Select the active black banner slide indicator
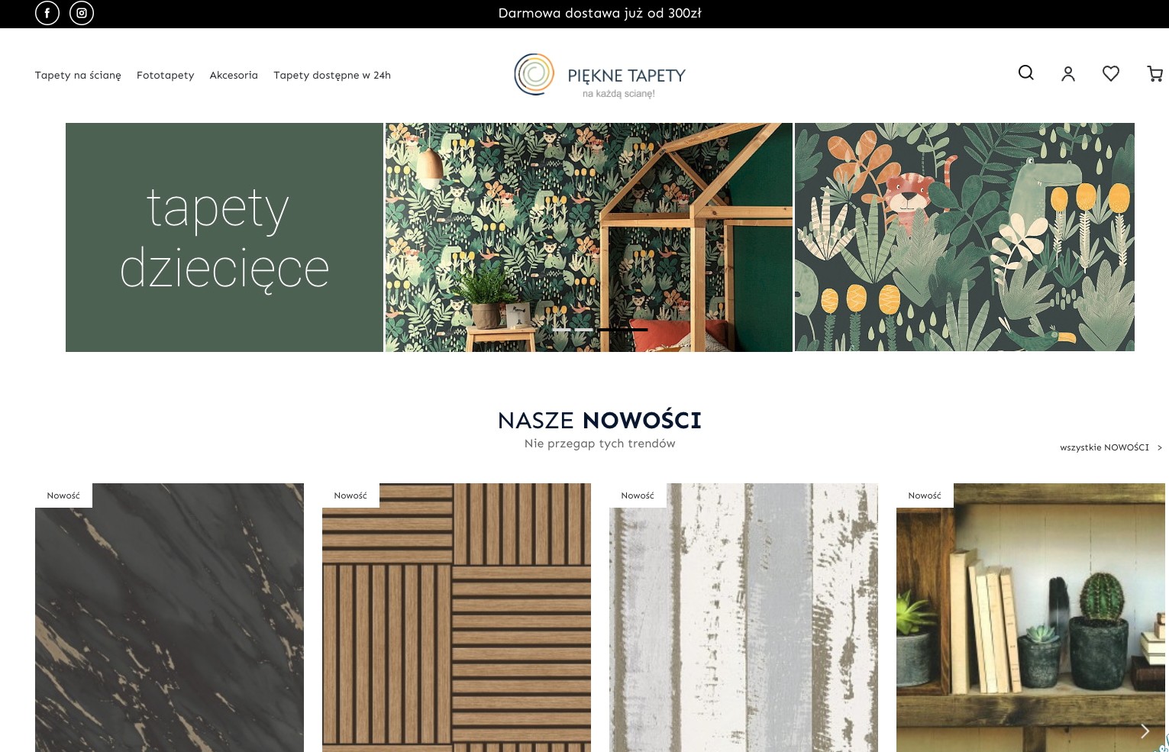Viewport: 1169px width, 752px height. tap(622, 330)
